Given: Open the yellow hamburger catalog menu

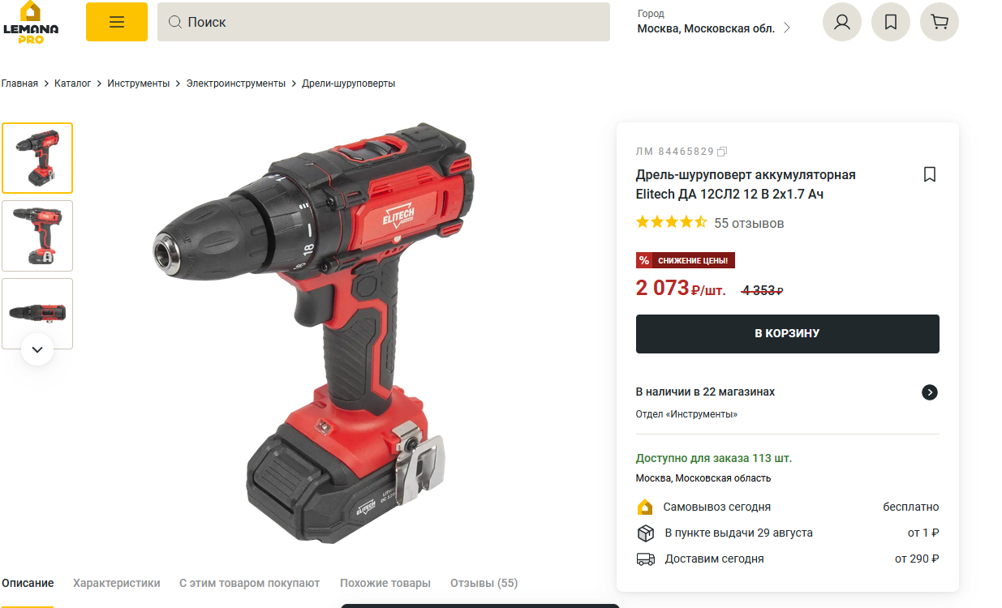Looking at the screenshot, I should click(117, 22).
